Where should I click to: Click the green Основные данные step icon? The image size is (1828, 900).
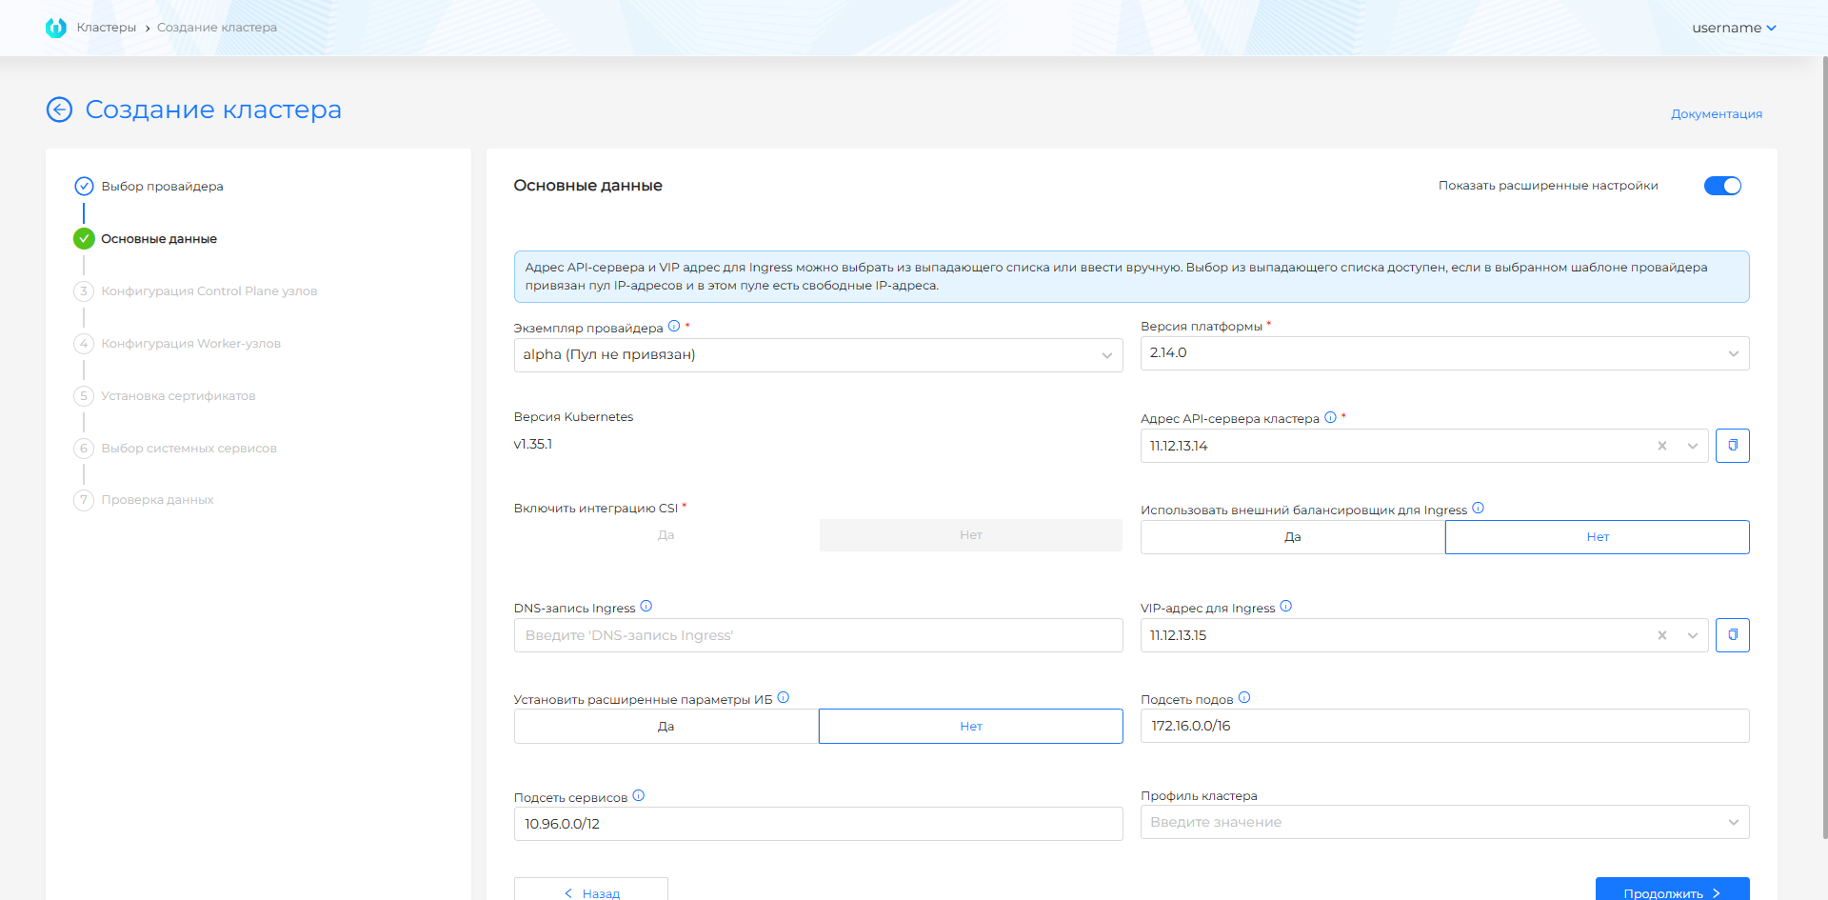point(84,238)
